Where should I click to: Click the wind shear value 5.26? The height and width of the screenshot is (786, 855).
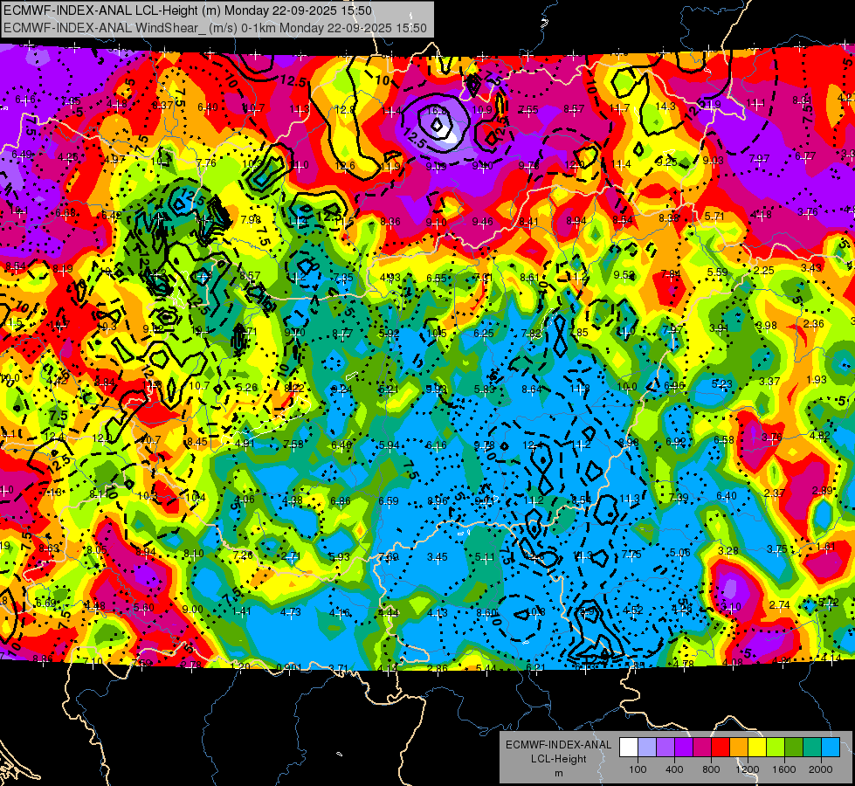tap(246, 388)
